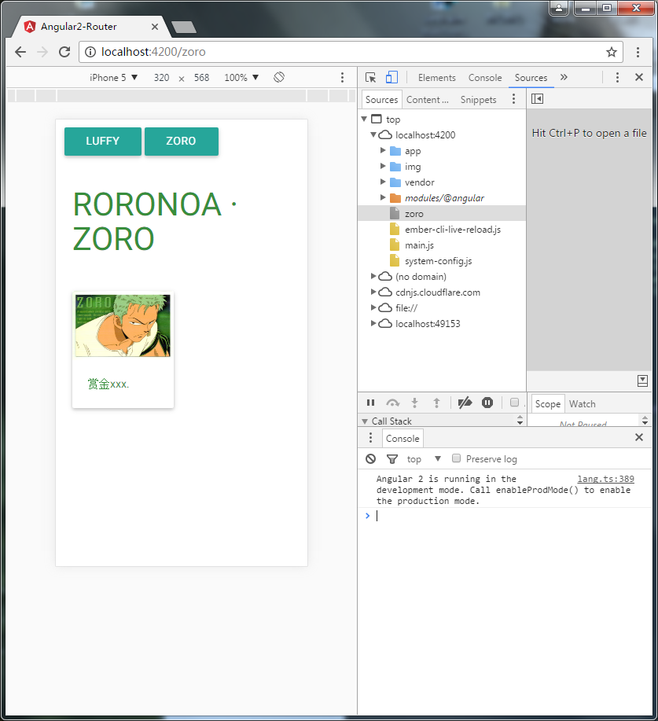Image resolution: width=658 pixels, height=721 pixels.
Task: Close the console drawer
Action: (x=638, y=437)
